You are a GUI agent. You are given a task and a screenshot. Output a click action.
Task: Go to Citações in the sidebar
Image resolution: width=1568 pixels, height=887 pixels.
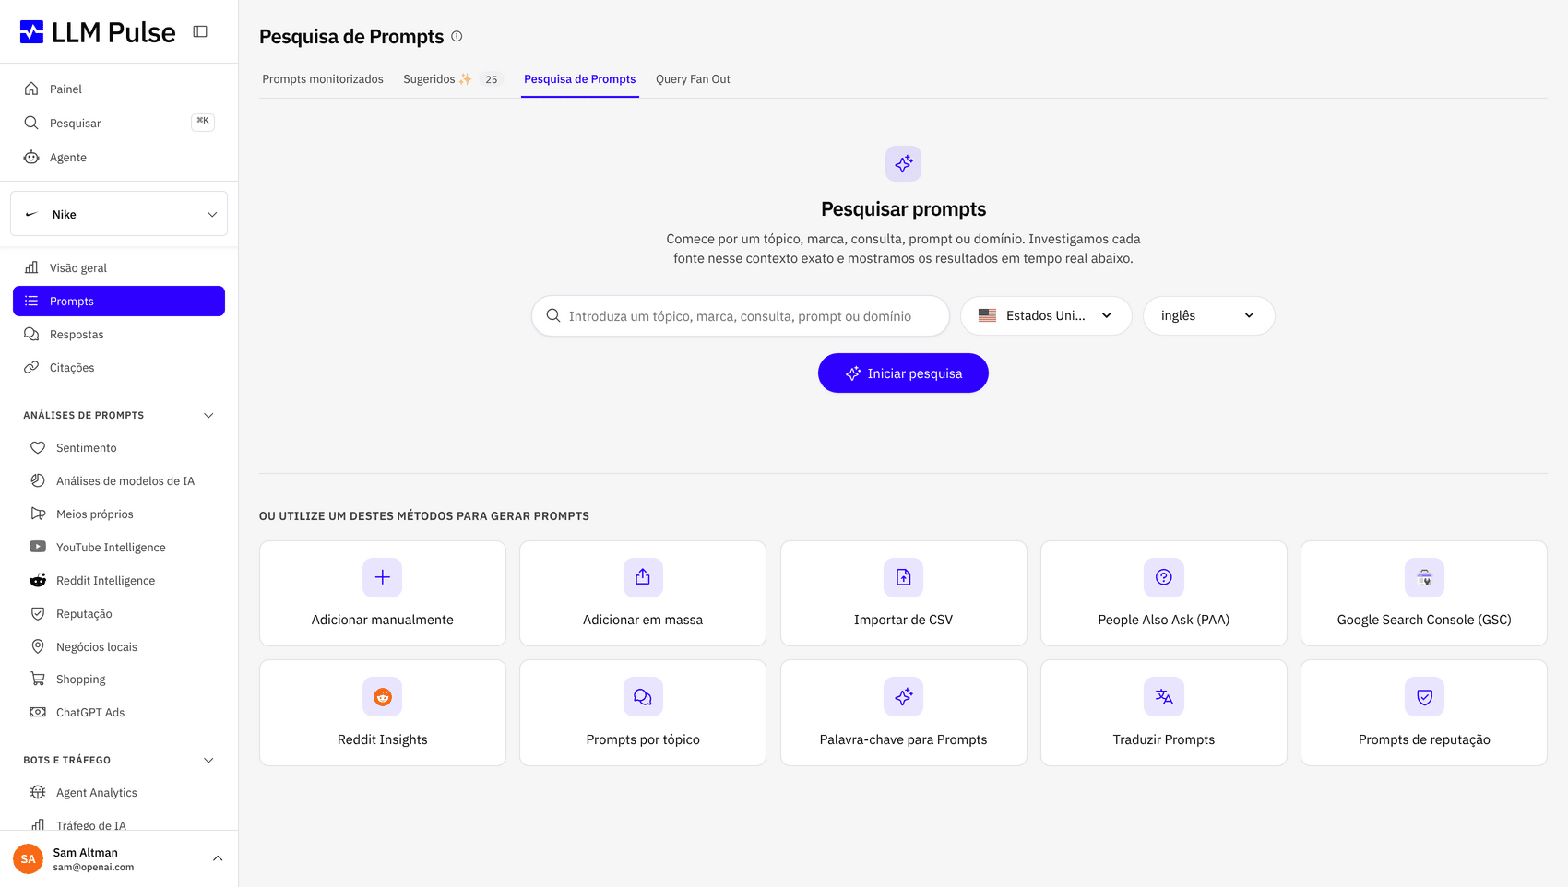click(119, 367)
